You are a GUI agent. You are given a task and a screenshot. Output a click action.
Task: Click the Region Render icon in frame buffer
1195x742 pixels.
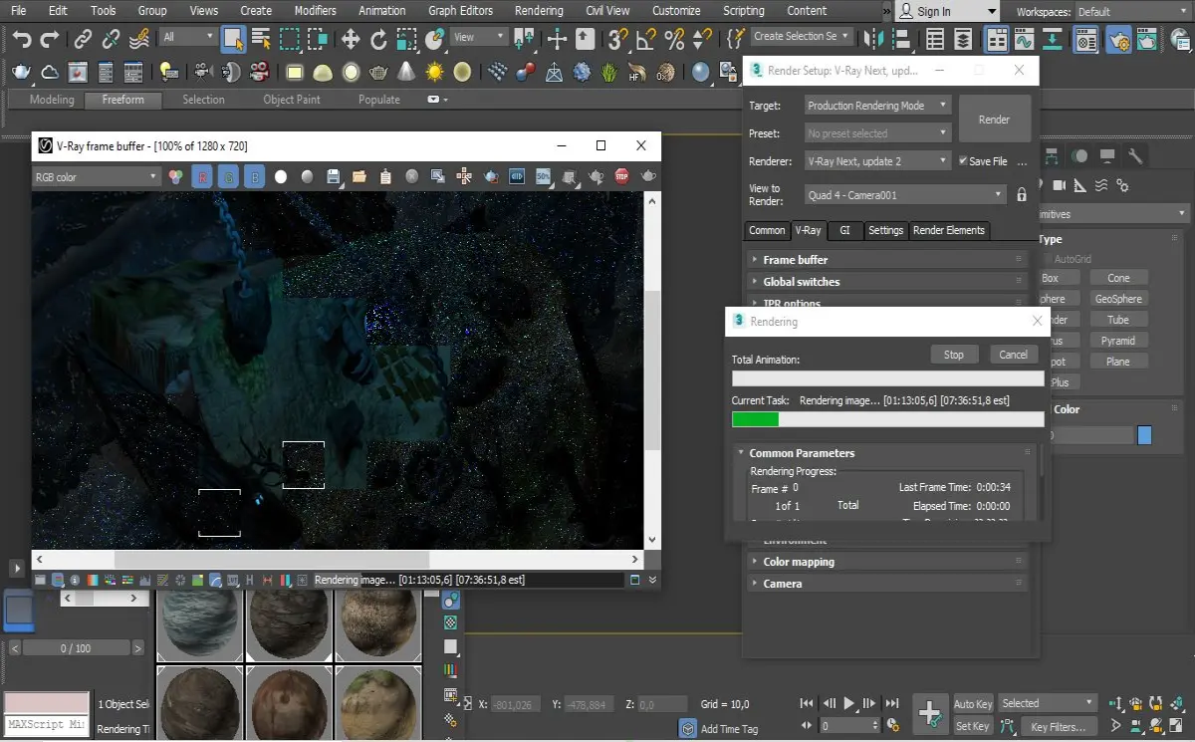click(491, 176)
